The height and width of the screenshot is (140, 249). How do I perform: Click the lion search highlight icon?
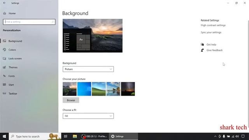point(54,136)
